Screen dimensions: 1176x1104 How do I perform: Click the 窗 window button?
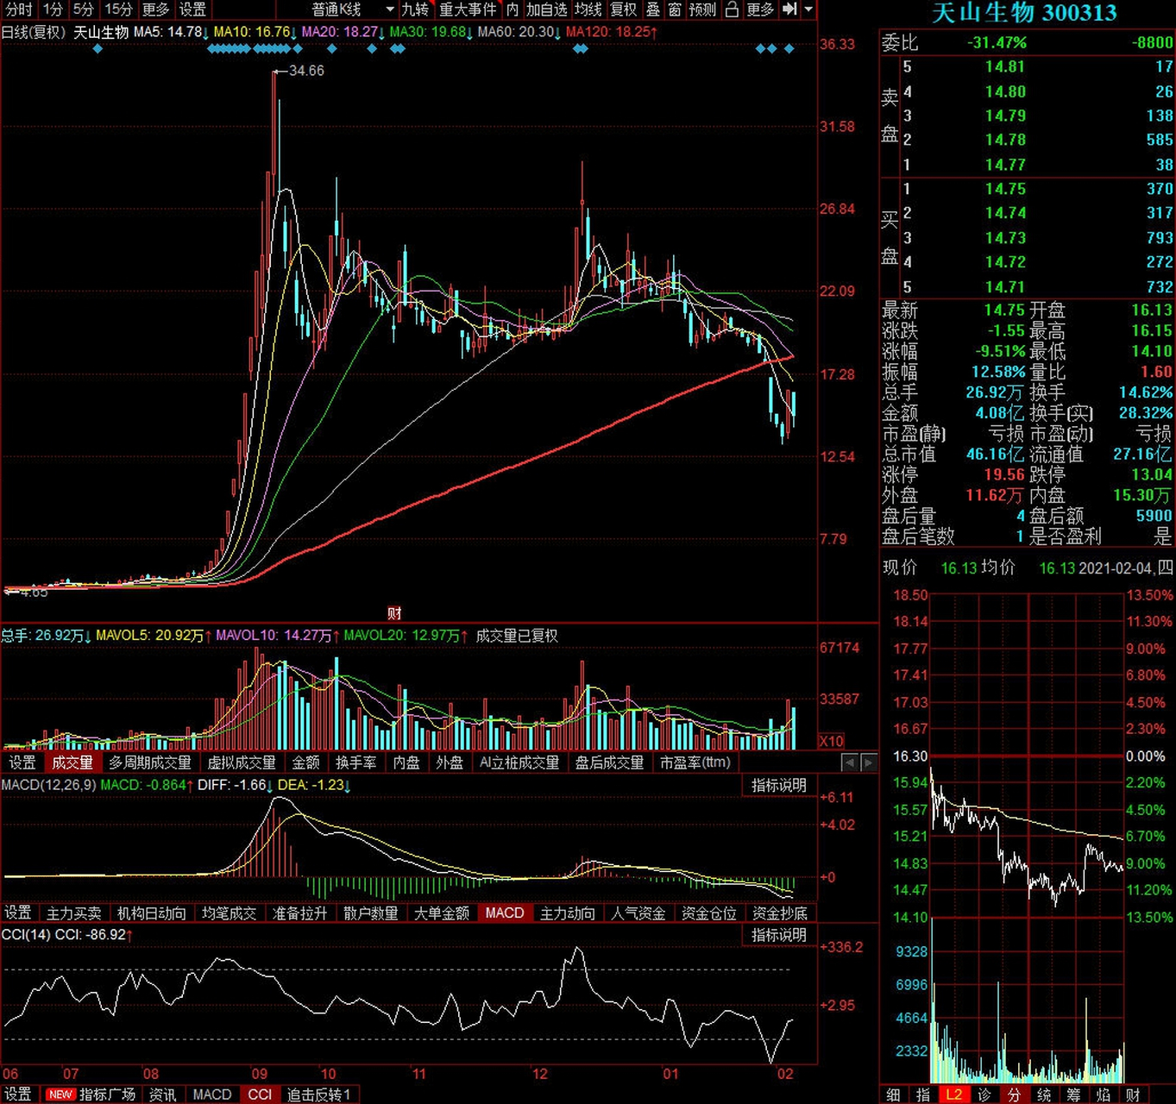pyautogui.click(x=675, y=9)
